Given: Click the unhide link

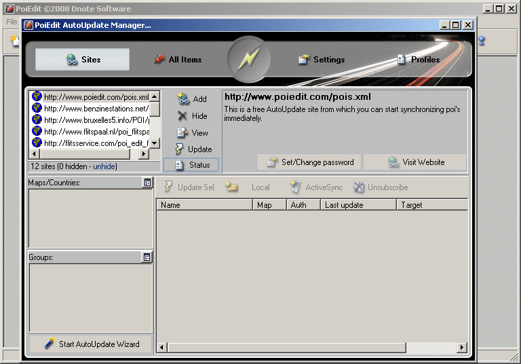Looking at the screenshot, I should point(104,166).
